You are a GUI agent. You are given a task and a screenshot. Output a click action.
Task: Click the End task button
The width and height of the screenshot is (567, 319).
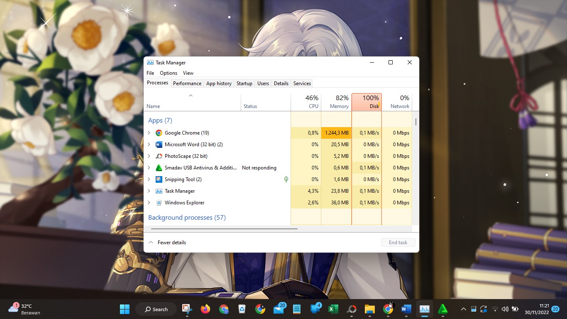point(398,243)
